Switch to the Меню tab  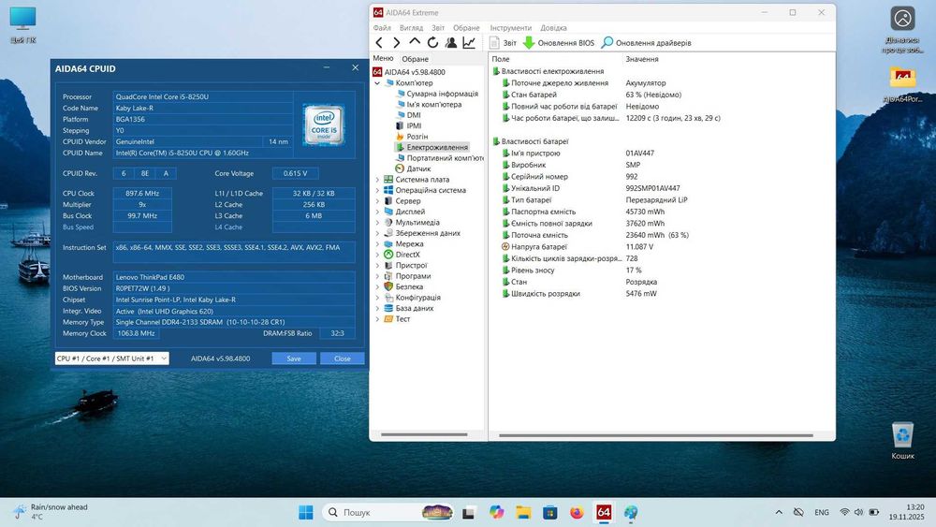383,58
